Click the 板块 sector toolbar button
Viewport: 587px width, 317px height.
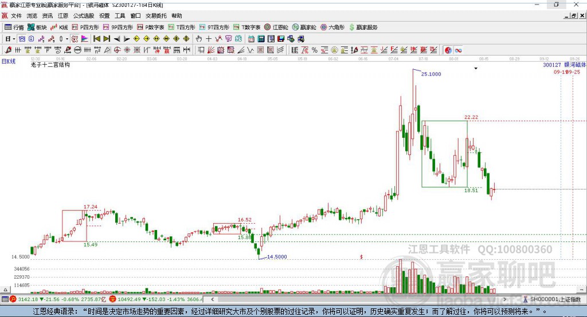[x=37, y=27]
